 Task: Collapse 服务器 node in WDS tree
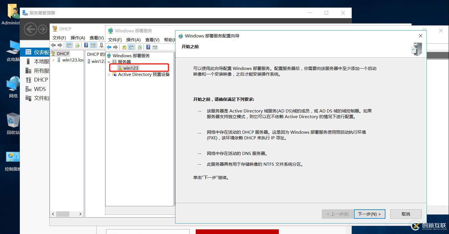tap(109, 62)
